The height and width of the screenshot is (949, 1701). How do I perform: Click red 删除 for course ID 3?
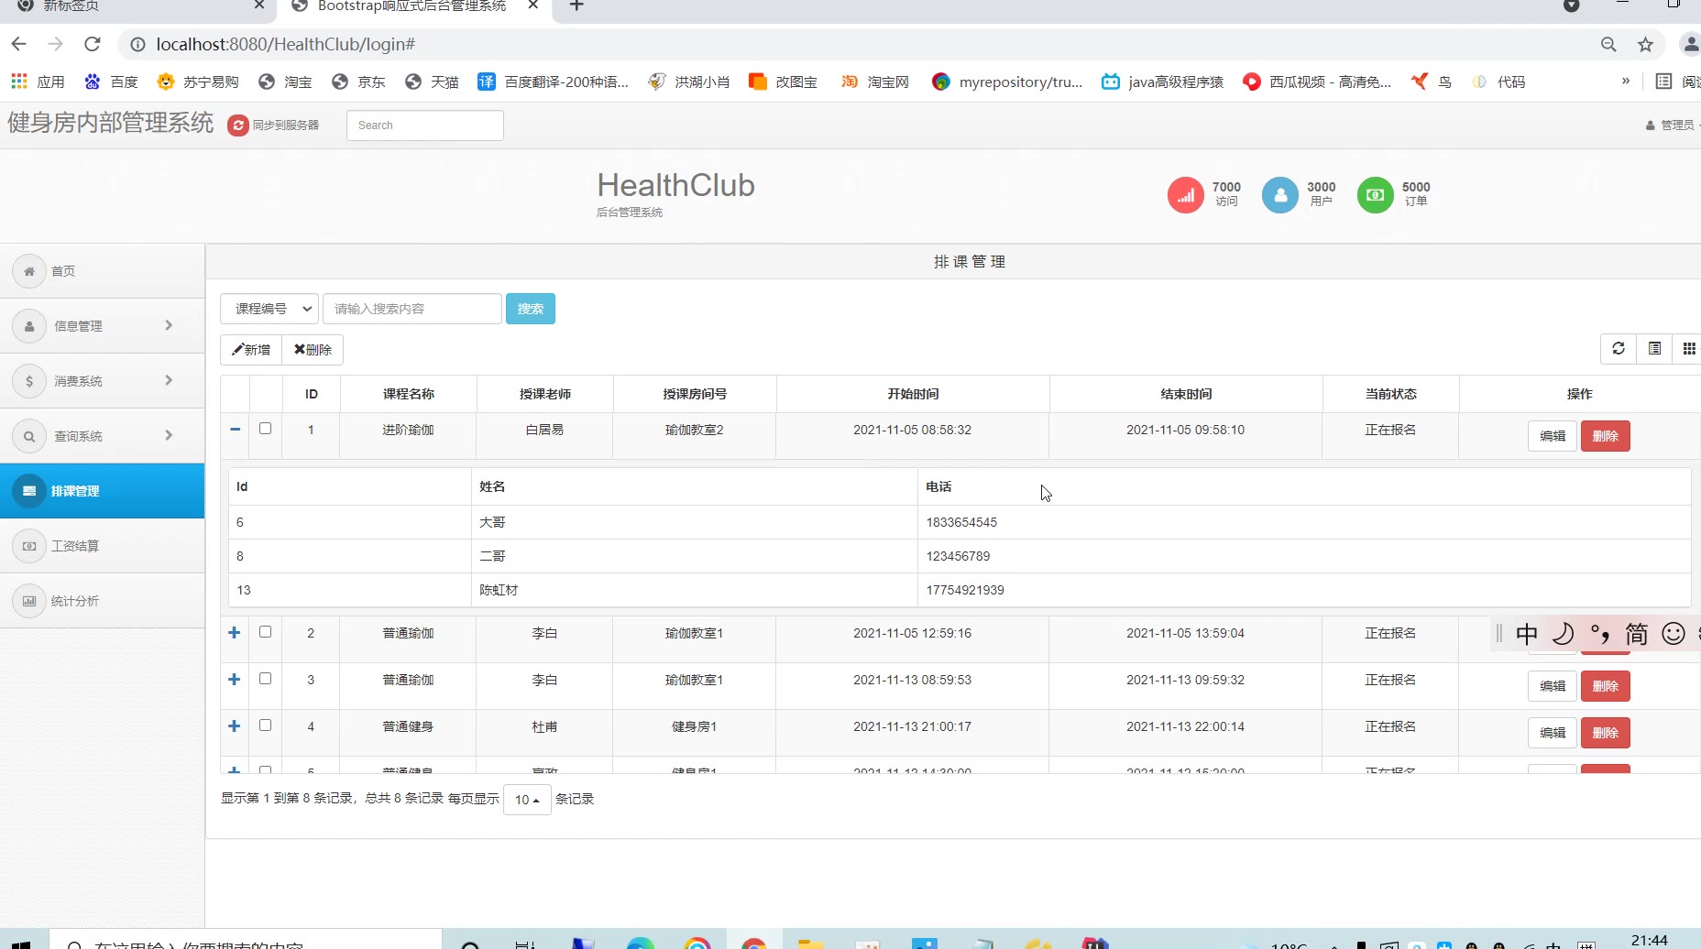1606,686
